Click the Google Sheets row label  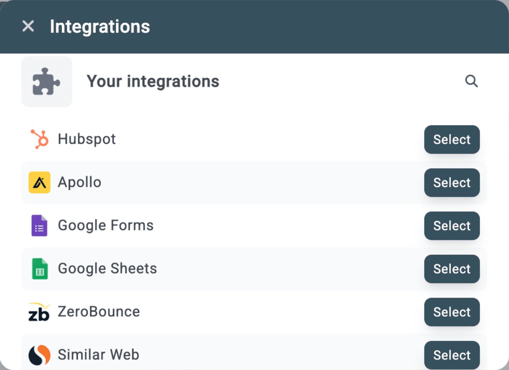coord(107,269)
